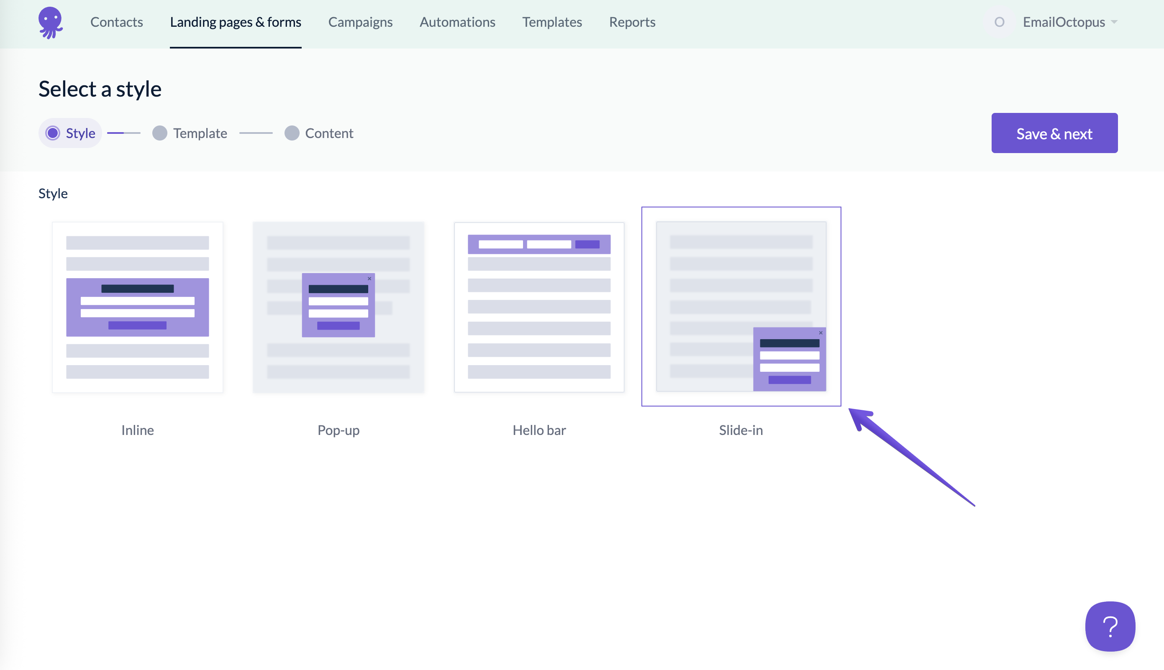Choose the Hello bar style thumbnail

[x=539, y=307]
